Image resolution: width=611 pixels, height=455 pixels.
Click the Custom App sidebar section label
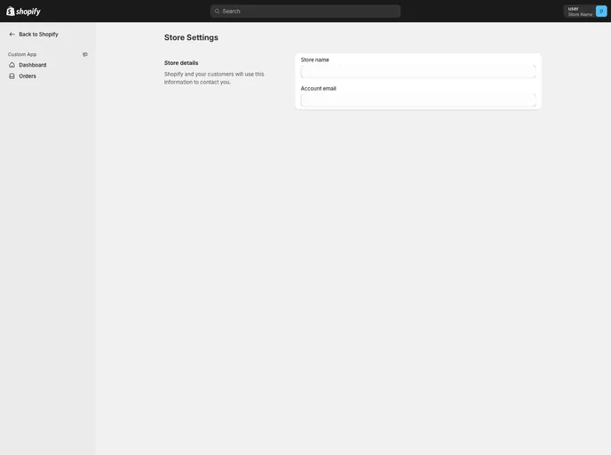pyautogui.click(x=22, y=54)
